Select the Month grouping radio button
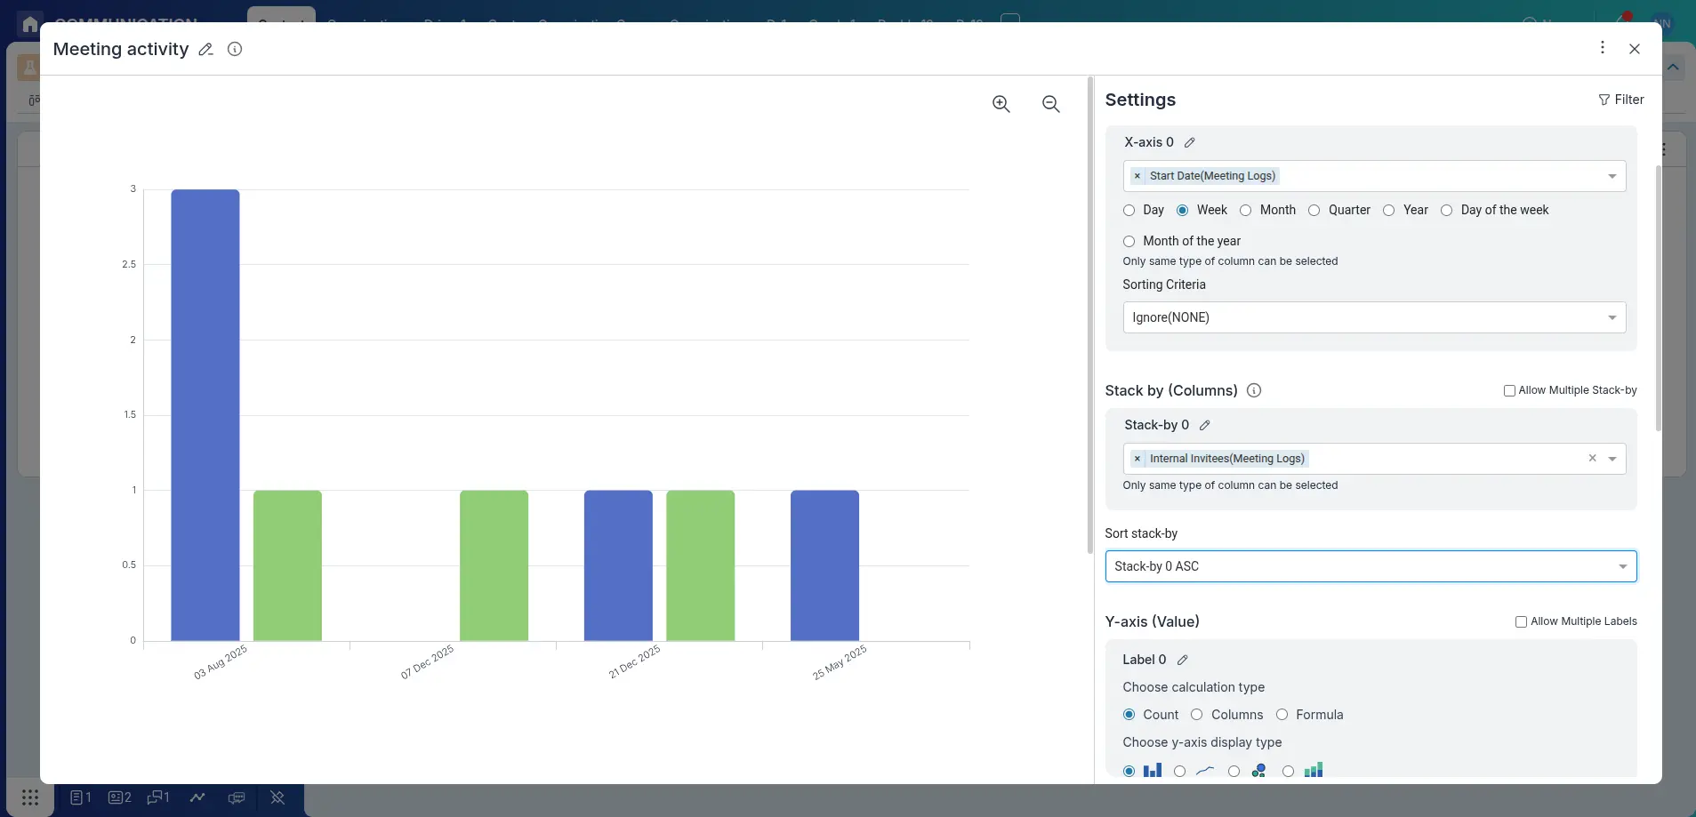This screenshot has width=1696, height=817. point(1245,211)
